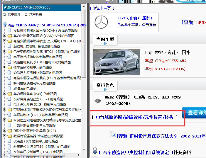Click document icon for 轮胎压力监测器控制单元
Image resolution: width=206 pixels, height=158 pixels.
tap(9, 73)
